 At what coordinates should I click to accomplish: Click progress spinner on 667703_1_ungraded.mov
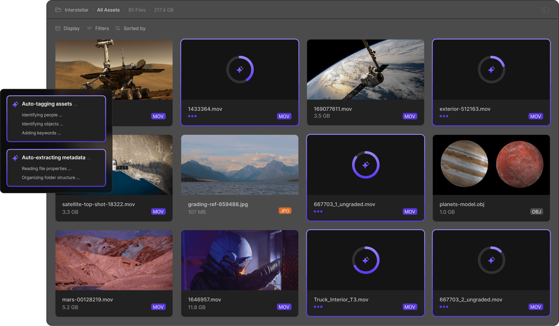pyautogui.click(x=366, y=165)
